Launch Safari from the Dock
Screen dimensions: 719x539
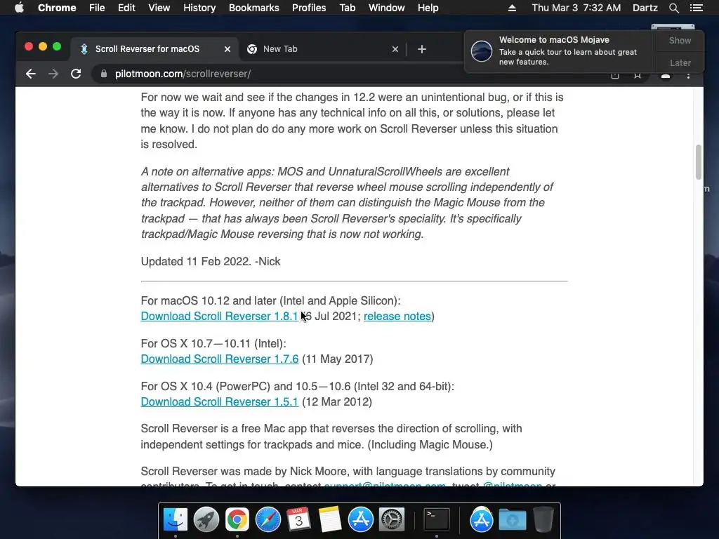[x=268, y=519]
